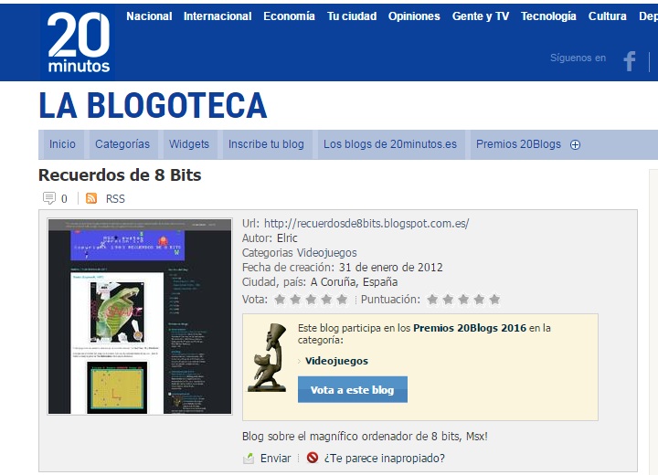Open the Nacional section

pyautogui.click(x=149, y=16)
